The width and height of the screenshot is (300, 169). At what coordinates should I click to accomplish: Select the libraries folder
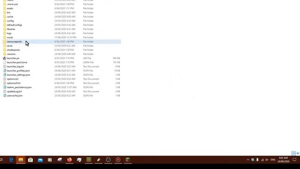click(x=11, y=29)
